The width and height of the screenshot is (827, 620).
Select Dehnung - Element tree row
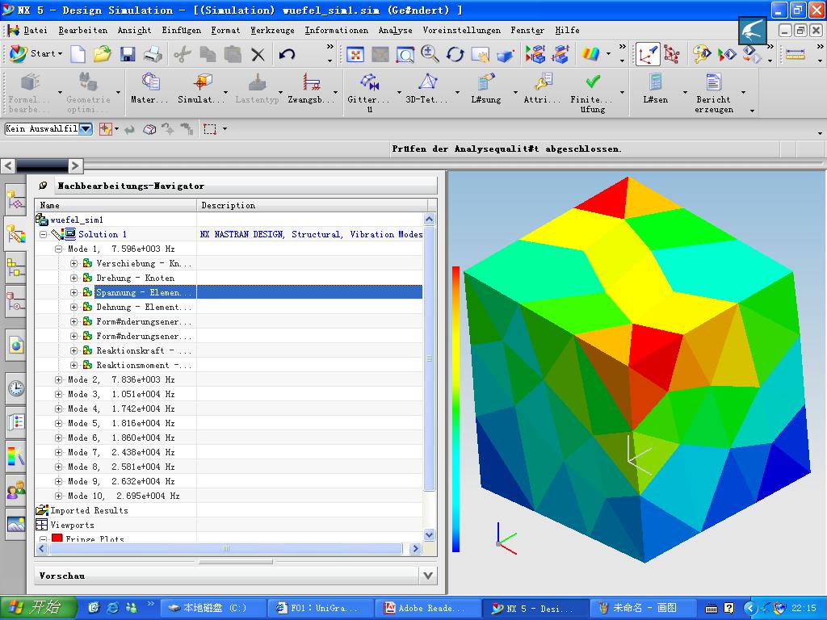pyautogui.click(x=229, y=307)
